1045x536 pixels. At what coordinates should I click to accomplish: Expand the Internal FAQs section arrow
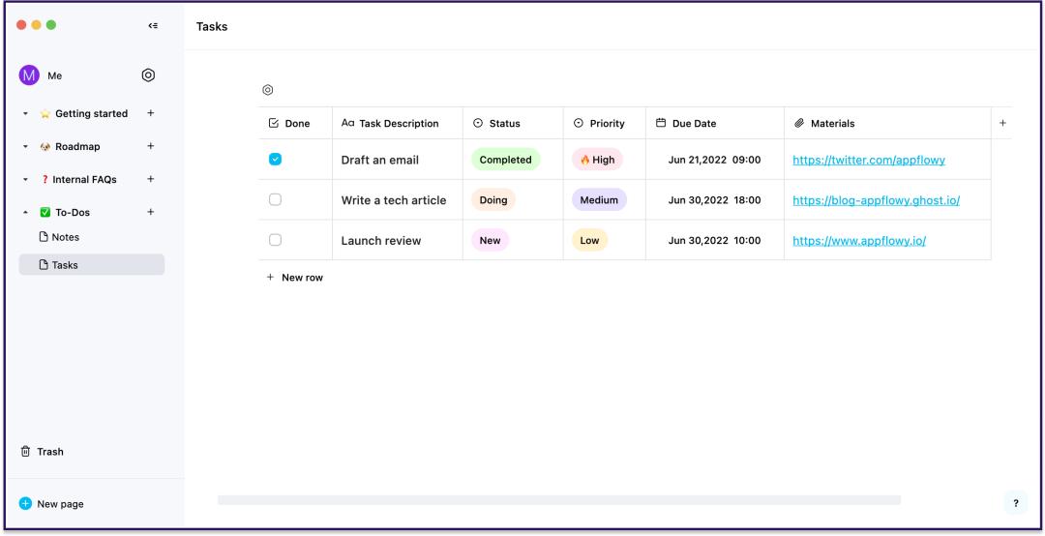(x=25, y=179)
